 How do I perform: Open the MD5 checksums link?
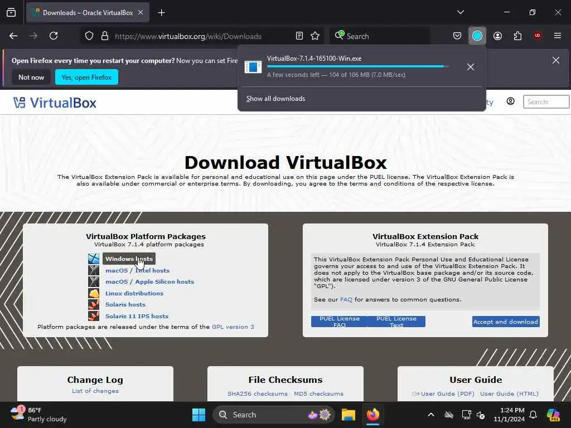[x=318, y=394]
